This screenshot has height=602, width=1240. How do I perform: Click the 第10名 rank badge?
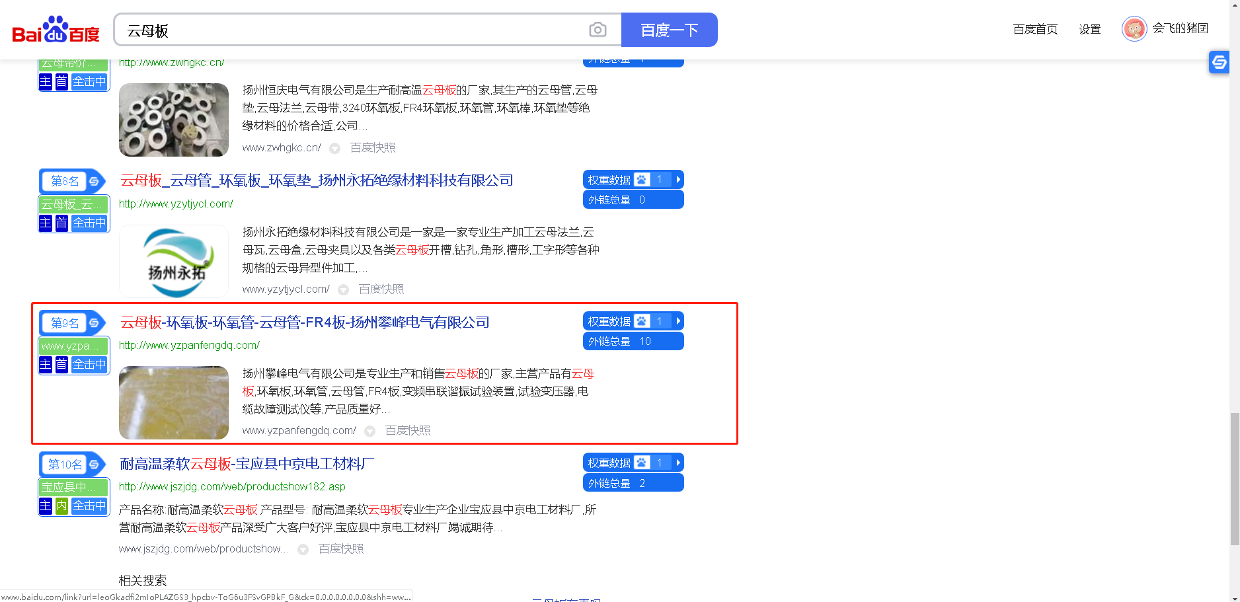pos(64,464)
